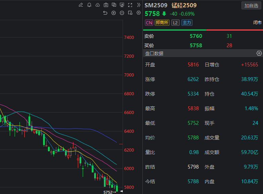Click the 外盘 value 9.79万
The height and width of the screenshot is (194, 263).
[251, 167]
